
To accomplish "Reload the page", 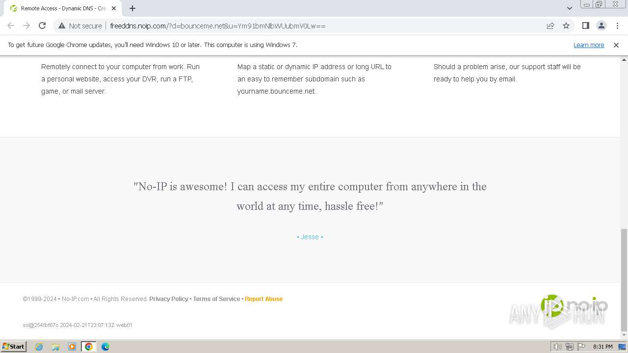I will tap(42, 25).
